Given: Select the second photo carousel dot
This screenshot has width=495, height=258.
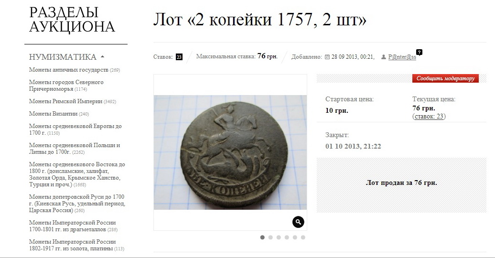Looking at the screenshot, I should coord(270,237).
